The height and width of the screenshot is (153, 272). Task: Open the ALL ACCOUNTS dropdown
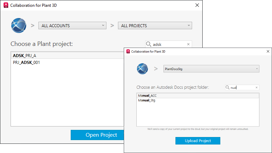72,26
